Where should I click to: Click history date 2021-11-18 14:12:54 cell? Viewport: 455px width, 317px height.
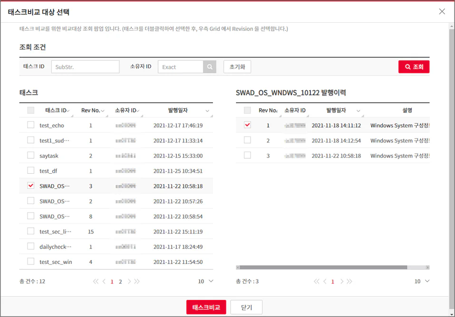pyautogui.click(x=336, y=140)
